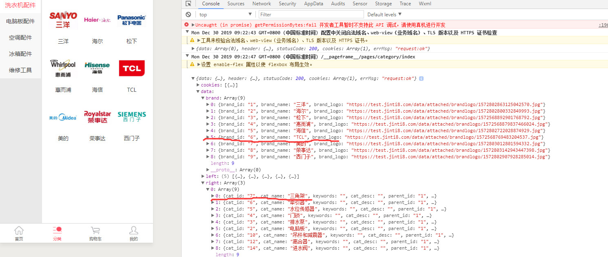Open the Whirlpool brand logo
Screen dimensions: 608x257
pos(63,69)
